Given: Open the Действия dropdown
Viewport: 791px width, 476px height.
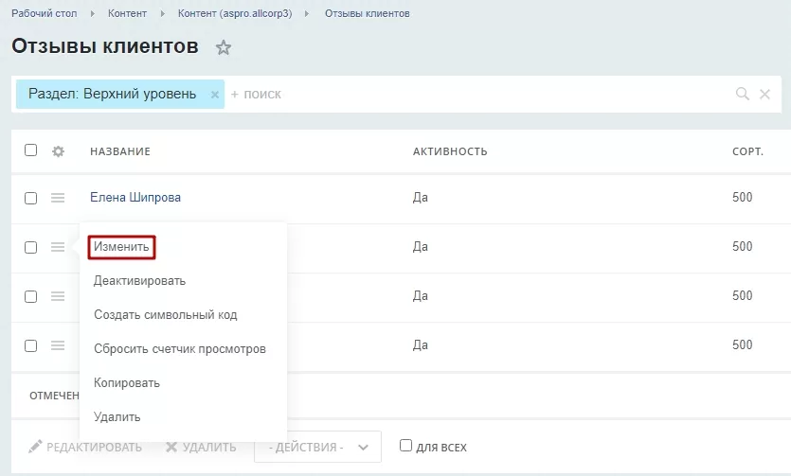Looking at the screenshot, I should click(x=317, y=447).
